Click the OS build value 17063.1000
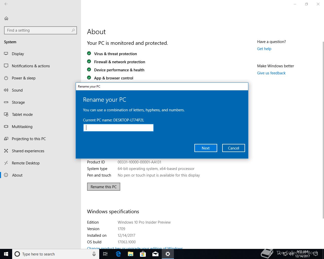324x259 pixels. coord(127,242)
